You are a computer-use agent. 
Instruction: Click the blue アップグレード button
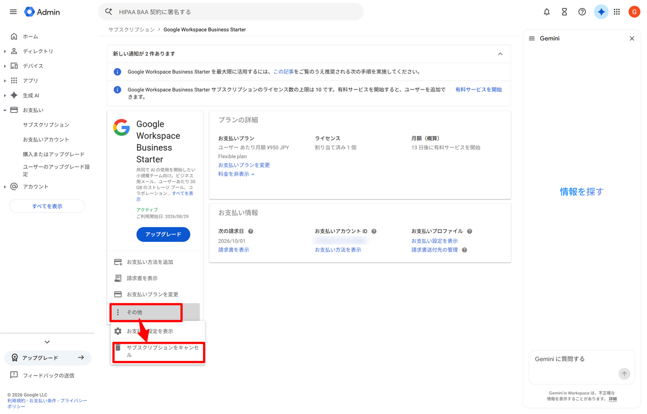coord(163,234)
